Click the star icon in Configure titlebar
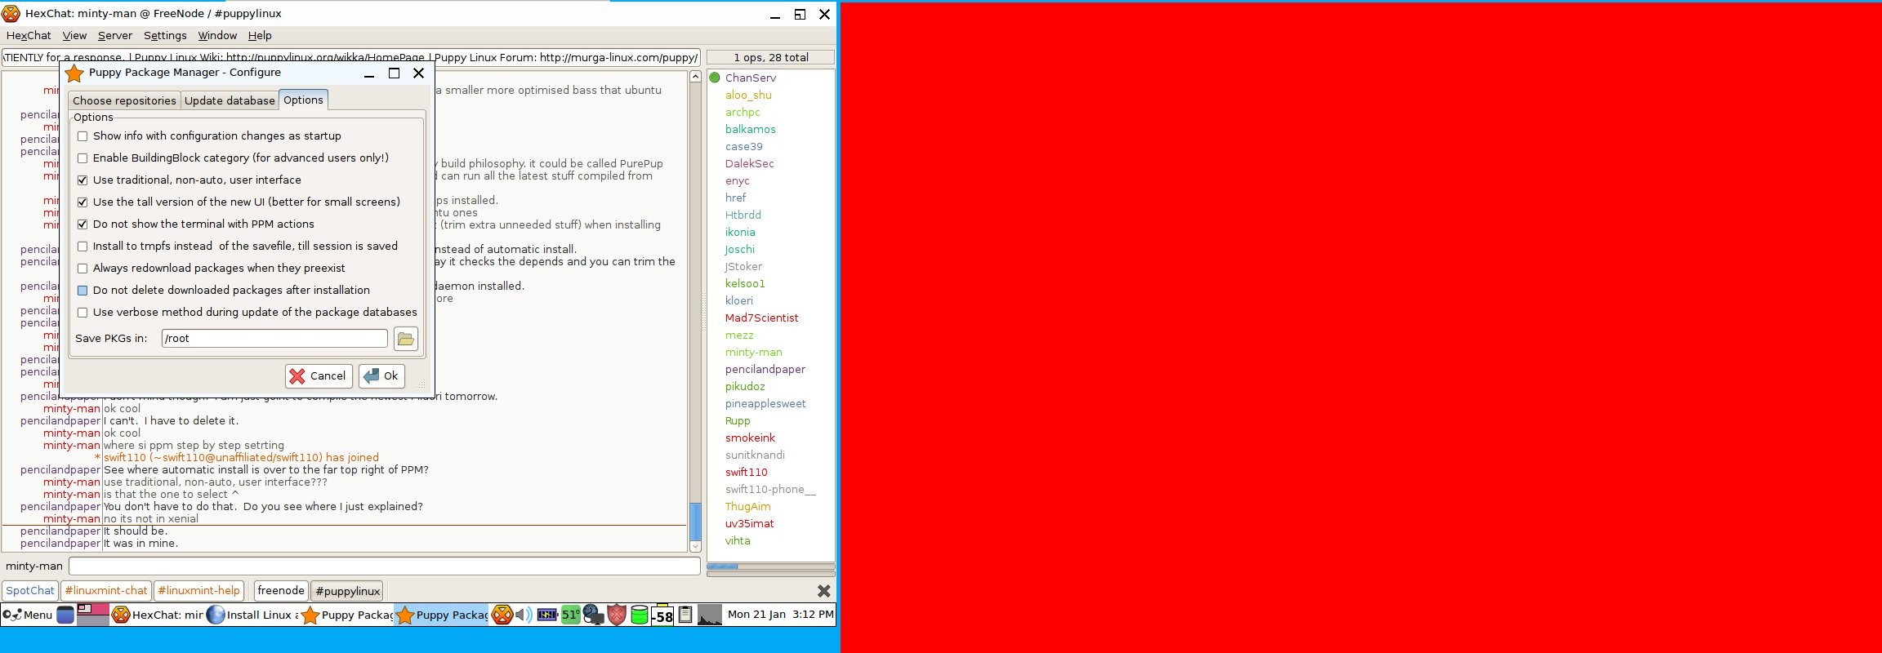1882x653 pixels. coord(74,73)
